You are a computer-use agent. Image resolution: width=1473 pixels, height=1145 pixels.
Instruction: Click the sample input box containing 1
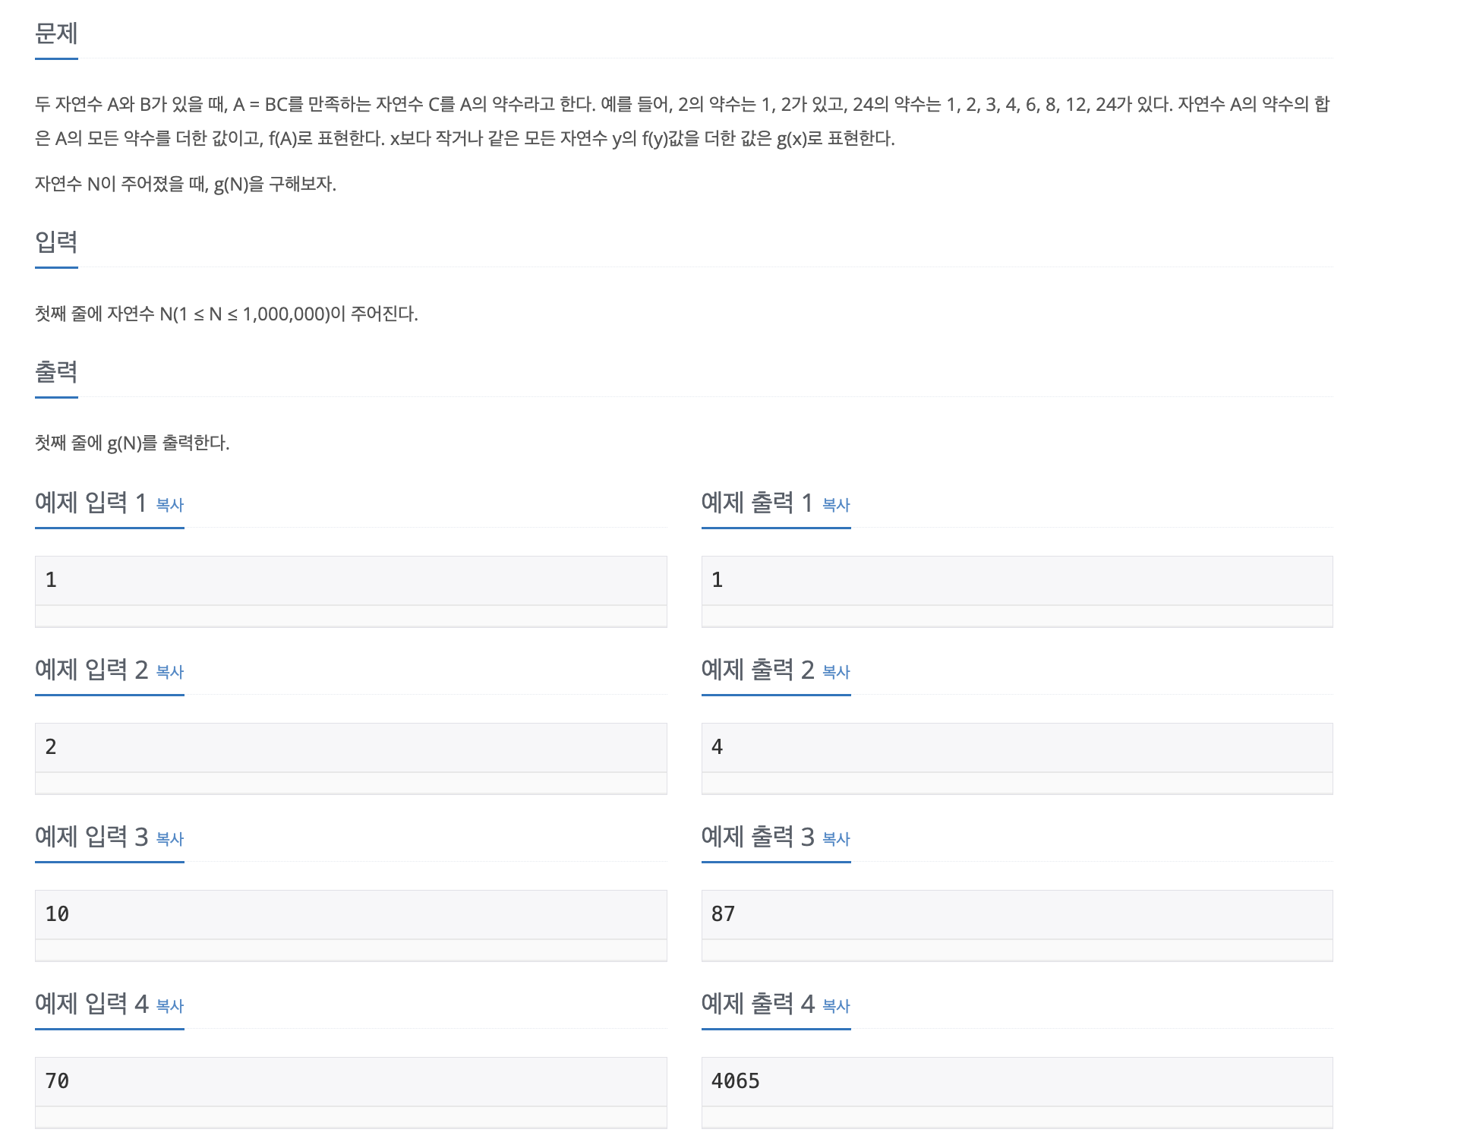[x=351, y=581]
